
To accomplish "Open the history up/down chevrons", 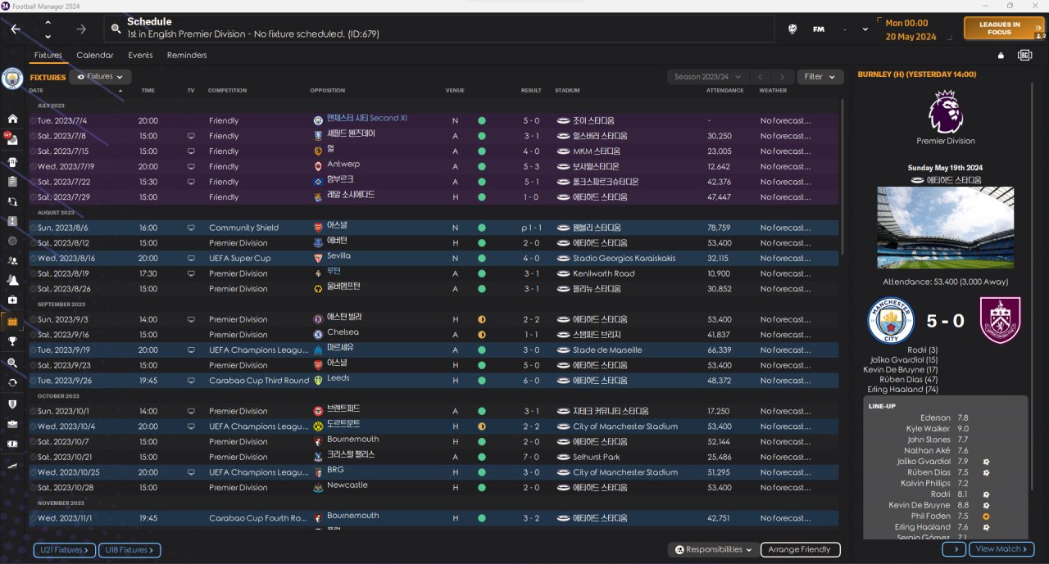I will pos(48,29).
